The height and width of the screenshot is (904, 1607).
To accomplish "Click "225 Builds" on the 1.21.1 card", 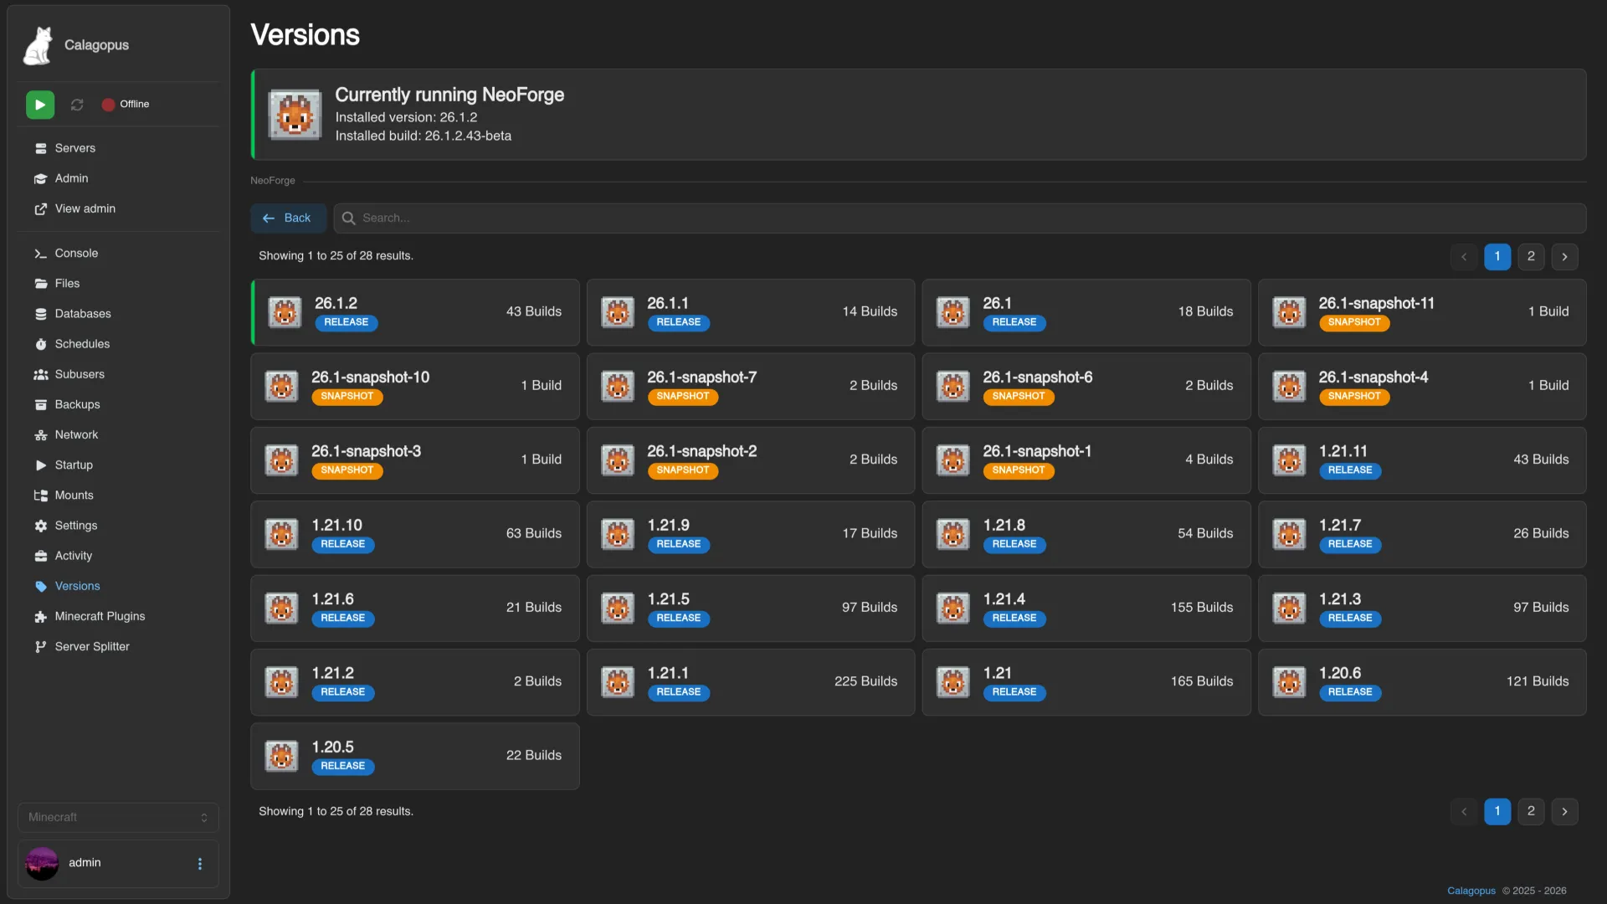I will pos(865,681).
